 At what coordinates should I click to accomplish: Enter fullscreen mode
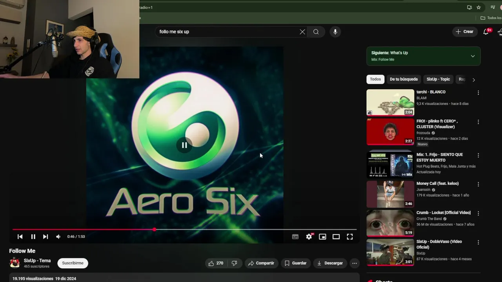coord(350,237)
